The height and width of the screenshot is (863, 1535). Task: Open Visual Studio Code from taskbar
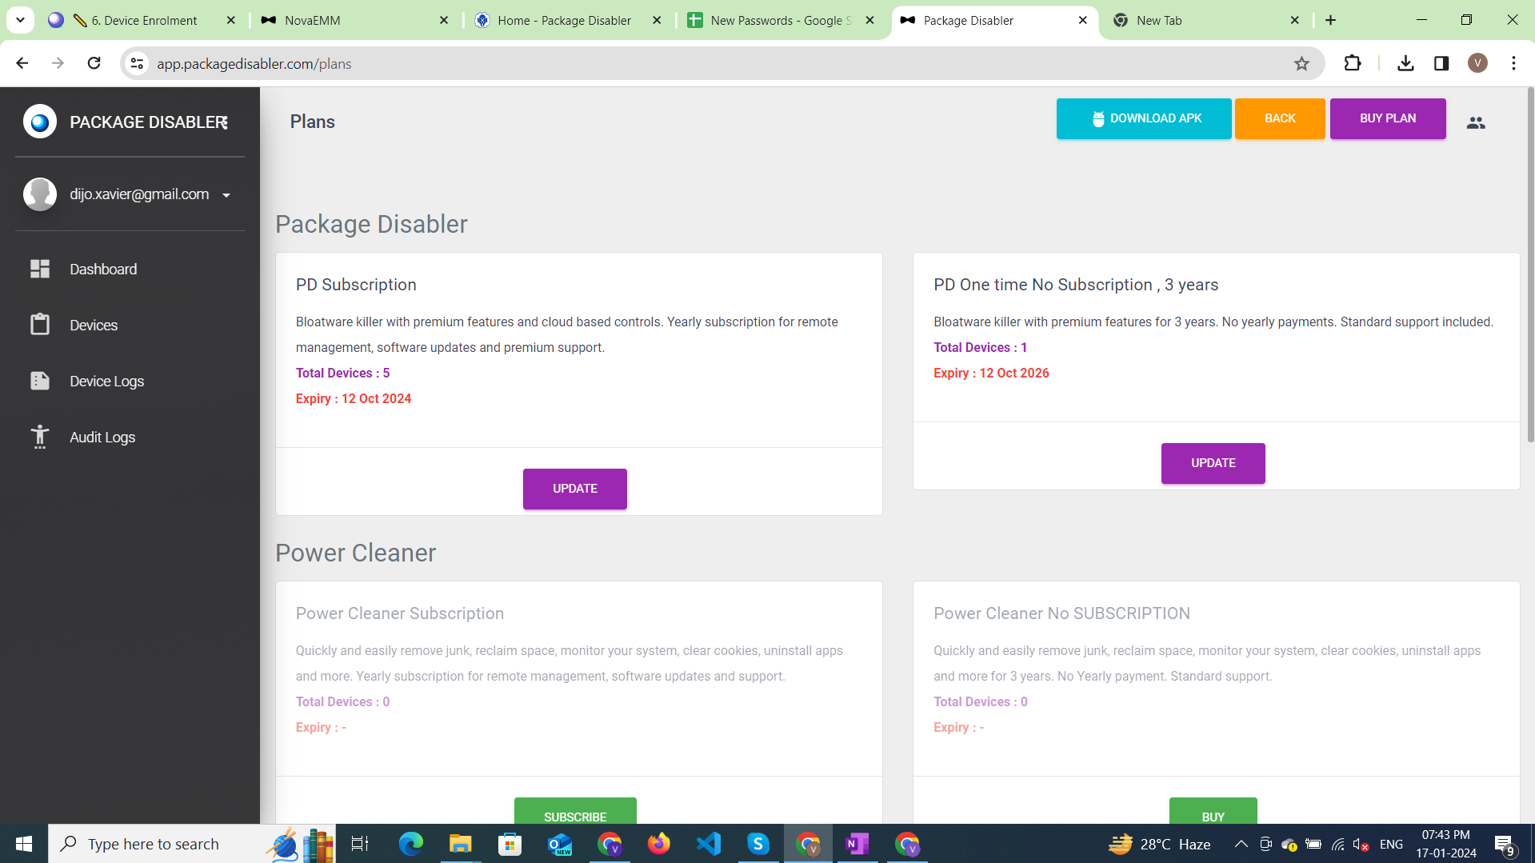(x=709, y=844)
